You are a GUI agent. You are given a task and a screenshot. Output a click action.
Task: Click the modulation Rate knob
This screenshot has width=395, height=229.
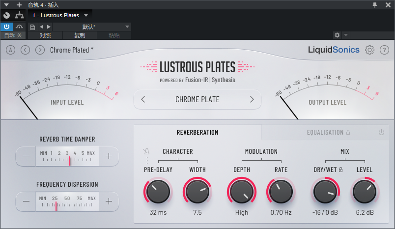281,192
